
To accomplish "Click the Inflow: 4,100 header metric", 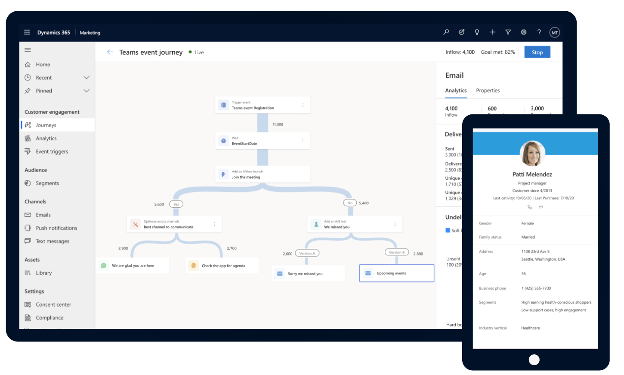I will point(460,52).
